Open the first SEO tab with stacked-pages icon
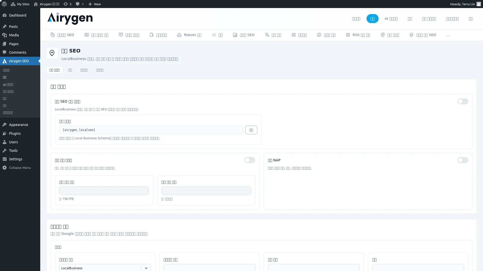Viewport: 483px width, 271px height. click(62, 35)
